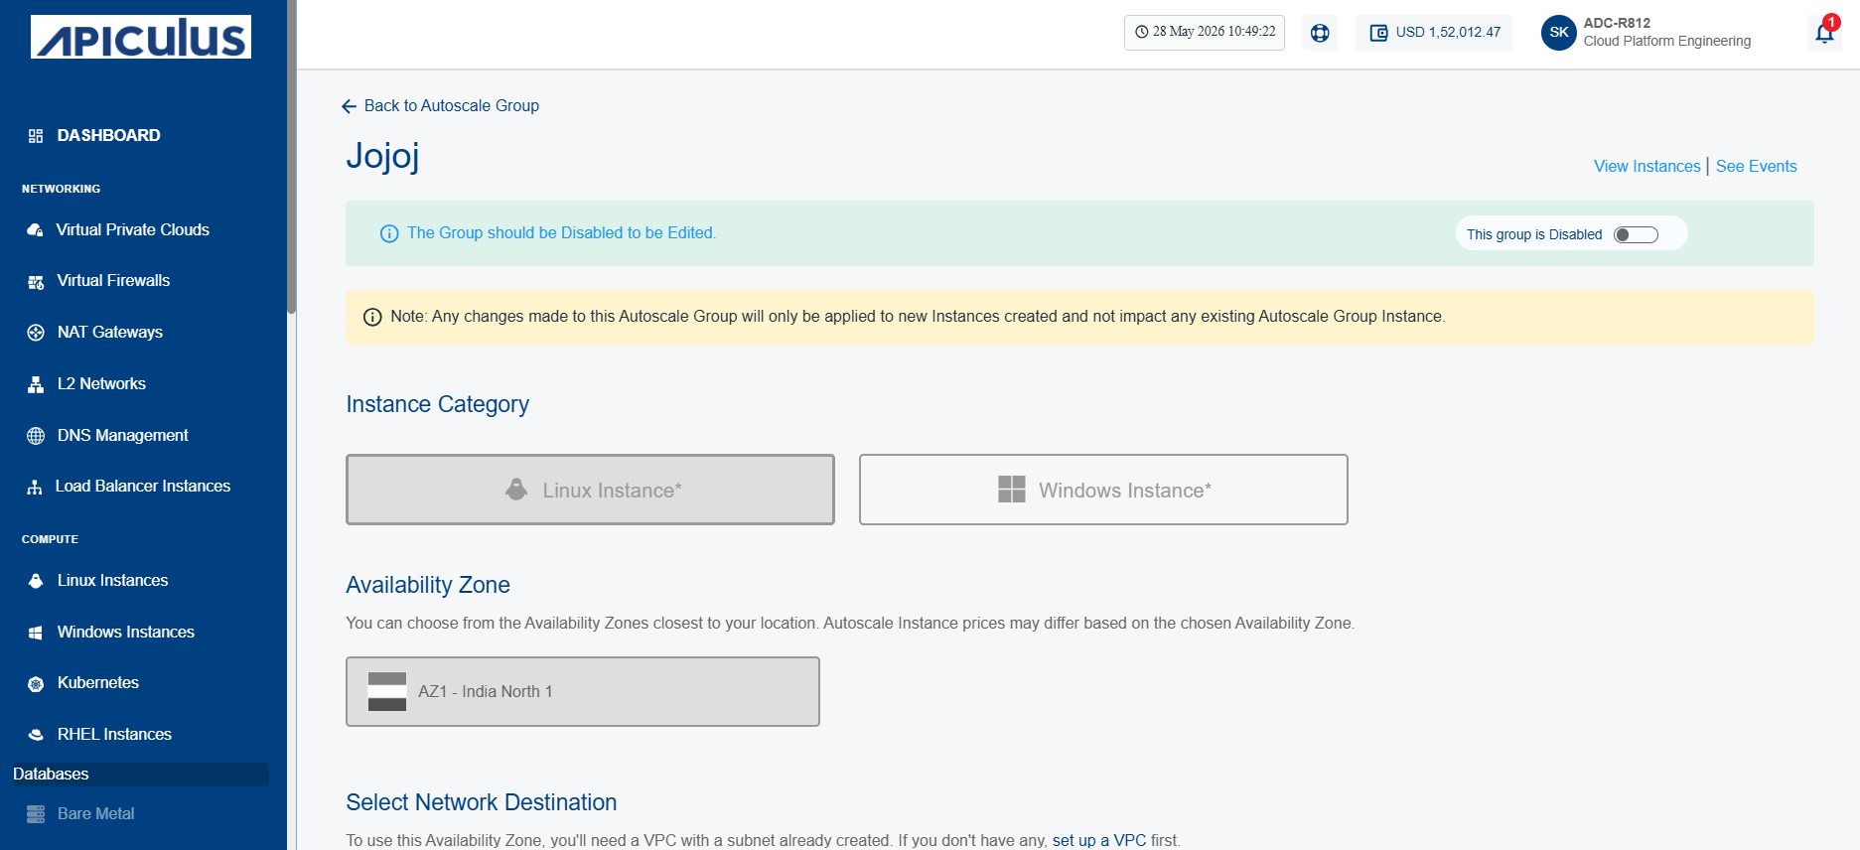Screen dimensions: 1860x850
Task: Click the Windows logo in Windows Instance card
Action: [x=1012, y=489]
